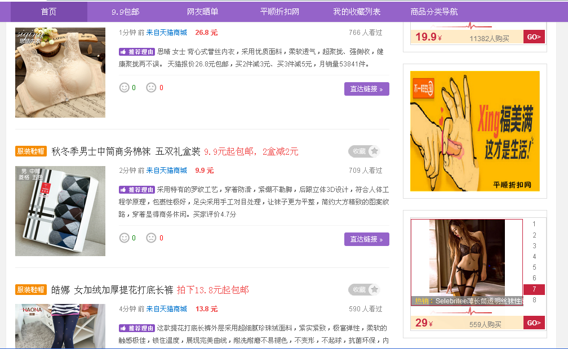Click the 服装鞋帽 category tag on the socks listing
Image resolution: width=568 pixels, height=349 pixels.
(x=31, y=151)
